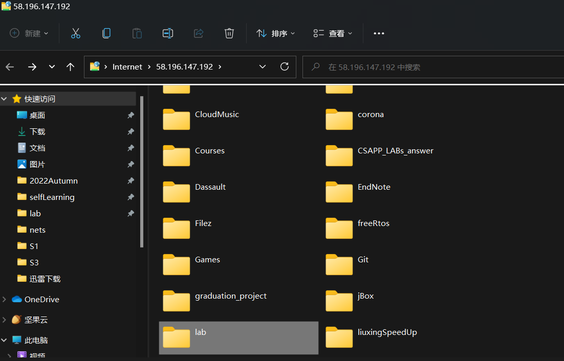Select the CSAPP_LABs_answer folder
This screenshot has width=564, height=361.
395,151
